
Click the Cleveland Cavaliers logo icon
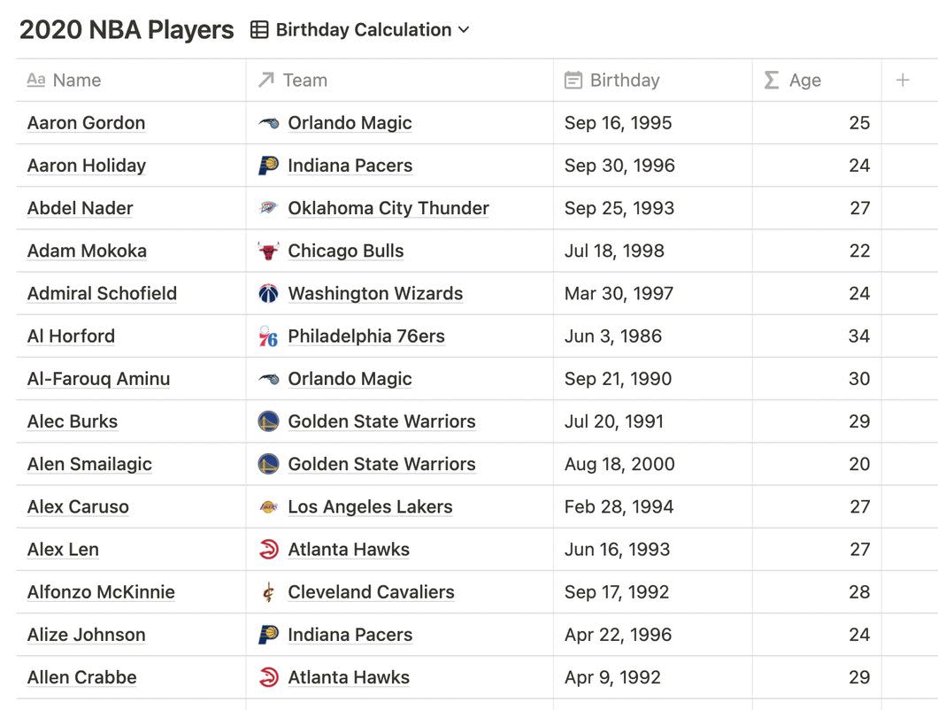pyautogui.click(x=268, y=592)
